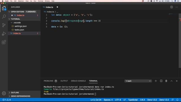181x102 pixels.
Task: Open the Explorer view in activity bar
Action: pos(4,8)
